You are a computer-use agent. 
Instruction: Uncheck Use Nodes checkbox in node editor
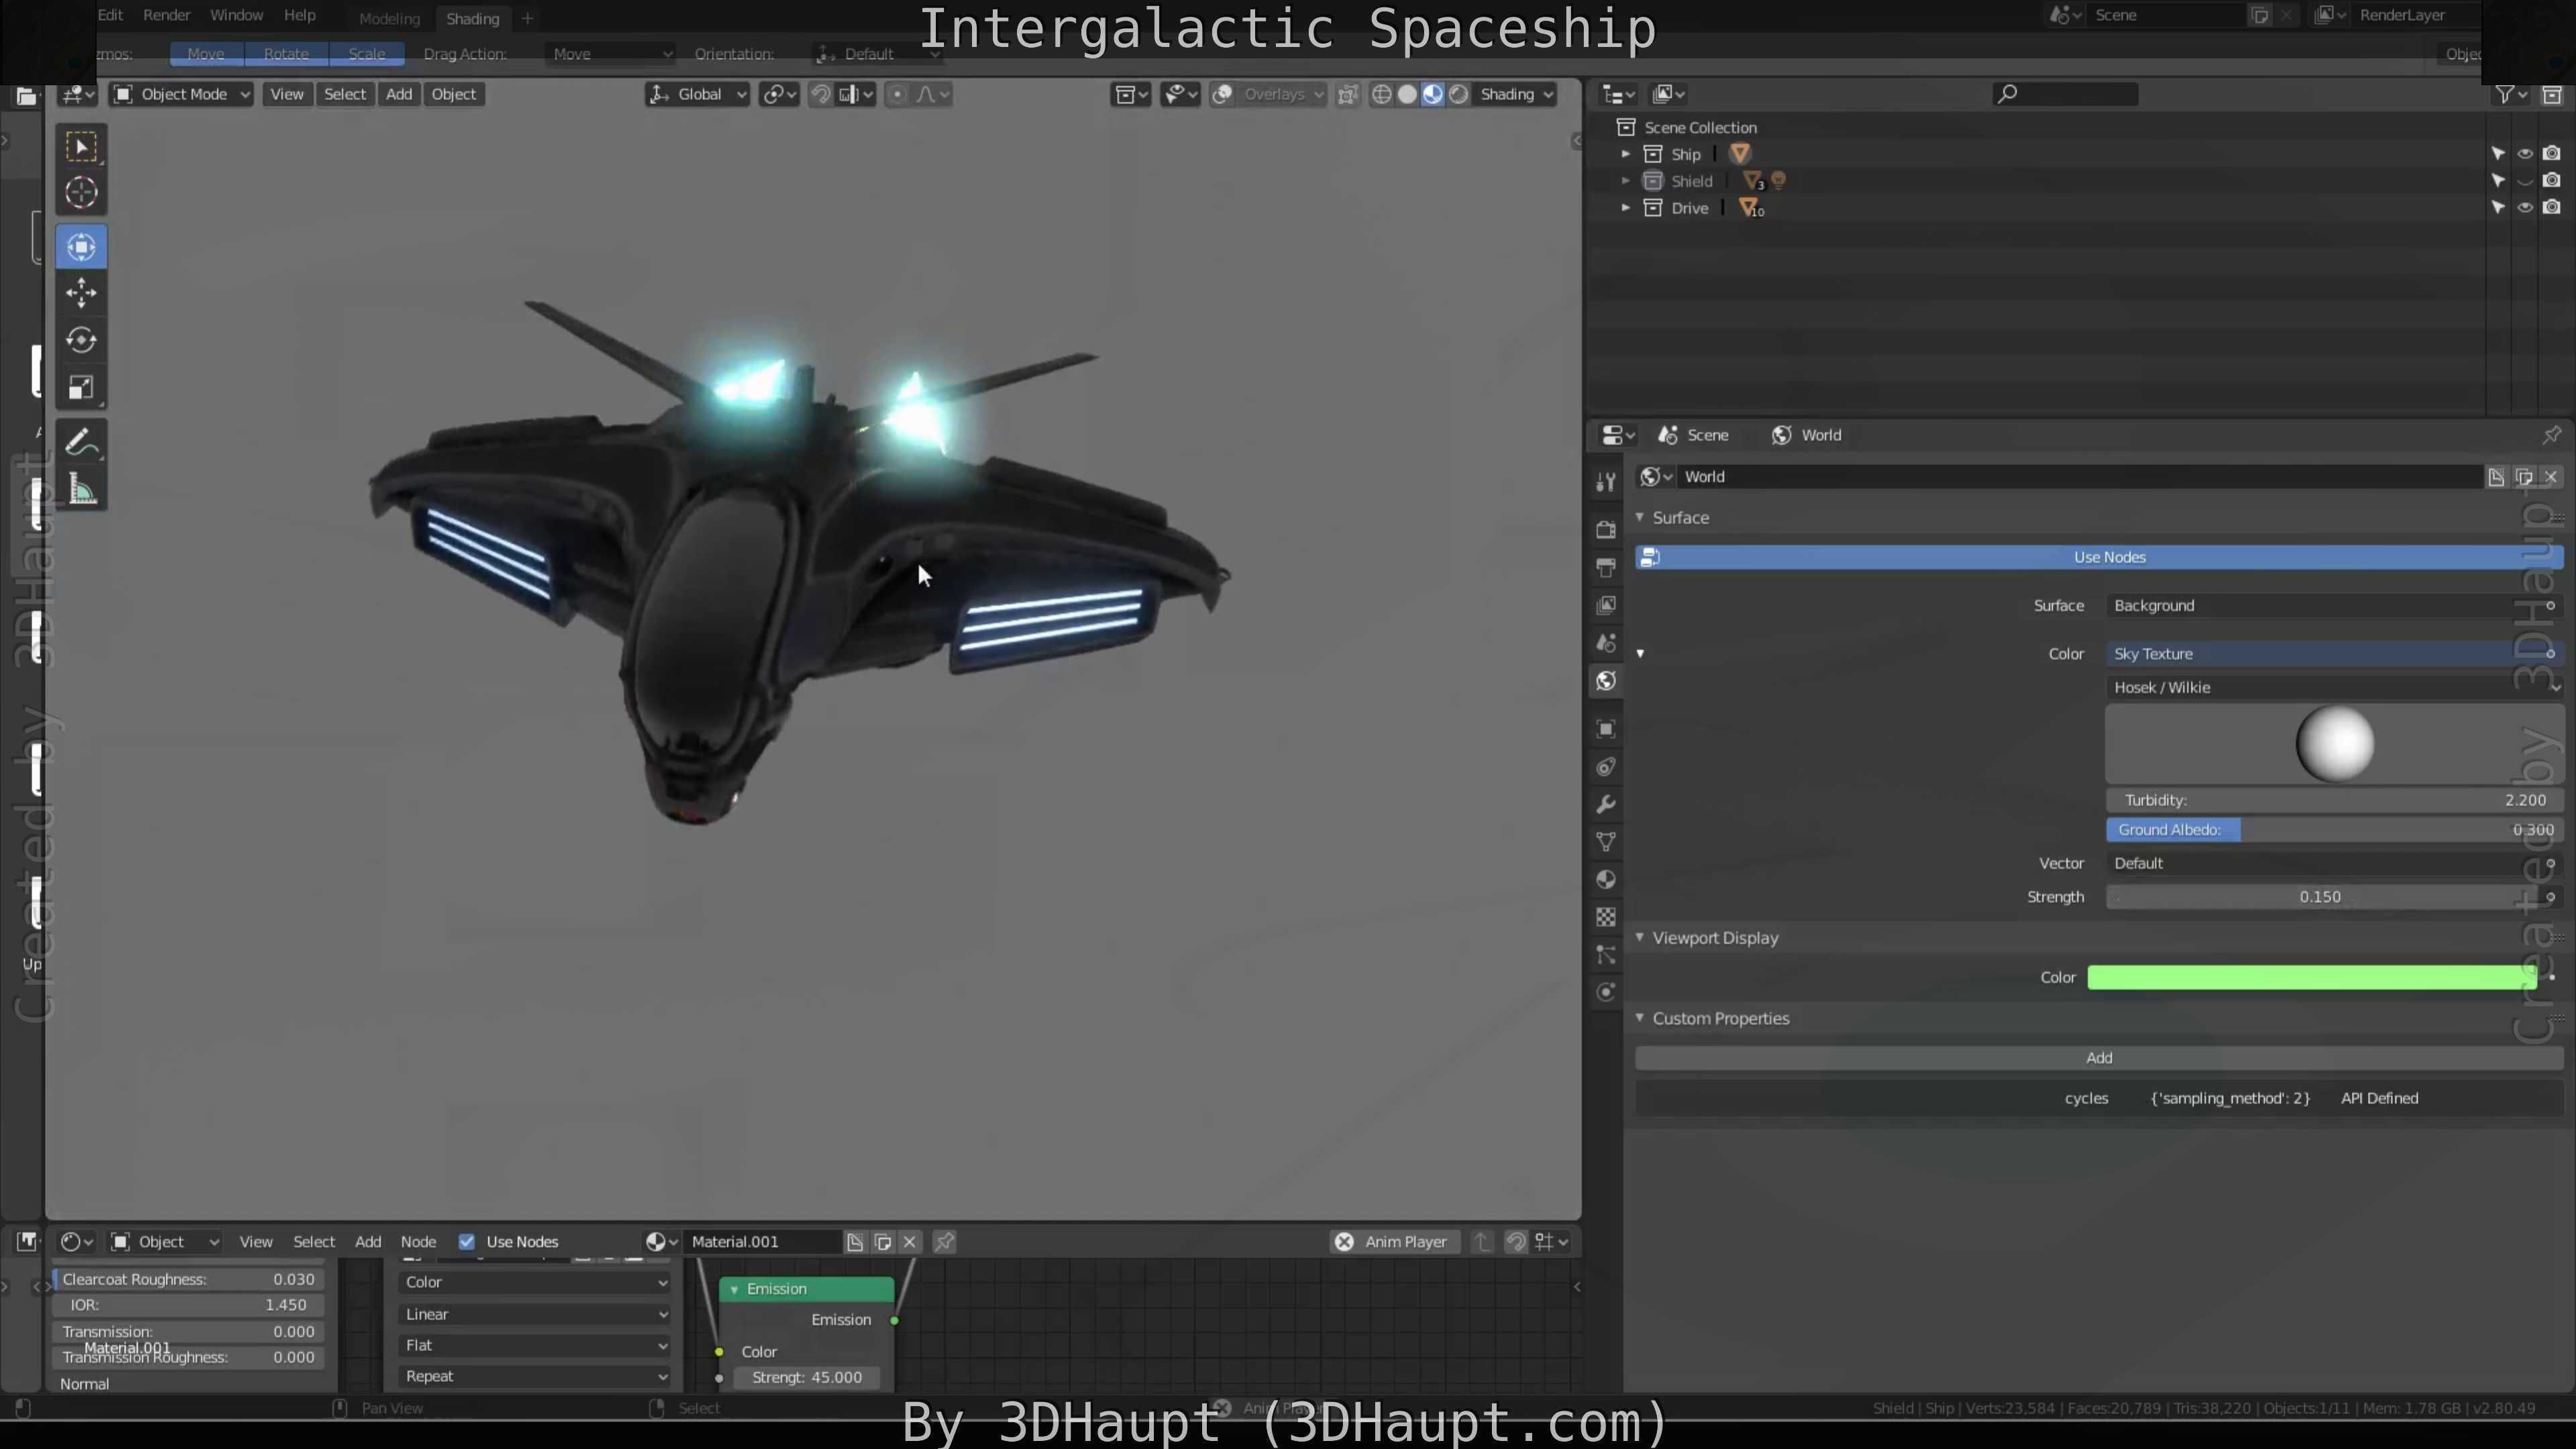466,1241
